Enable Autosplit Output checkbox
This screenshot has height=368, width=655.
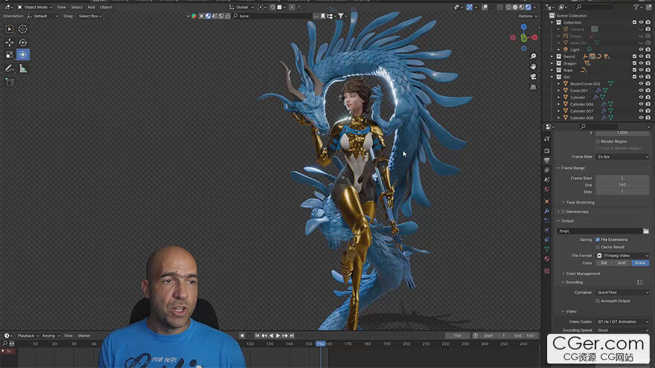598,301
